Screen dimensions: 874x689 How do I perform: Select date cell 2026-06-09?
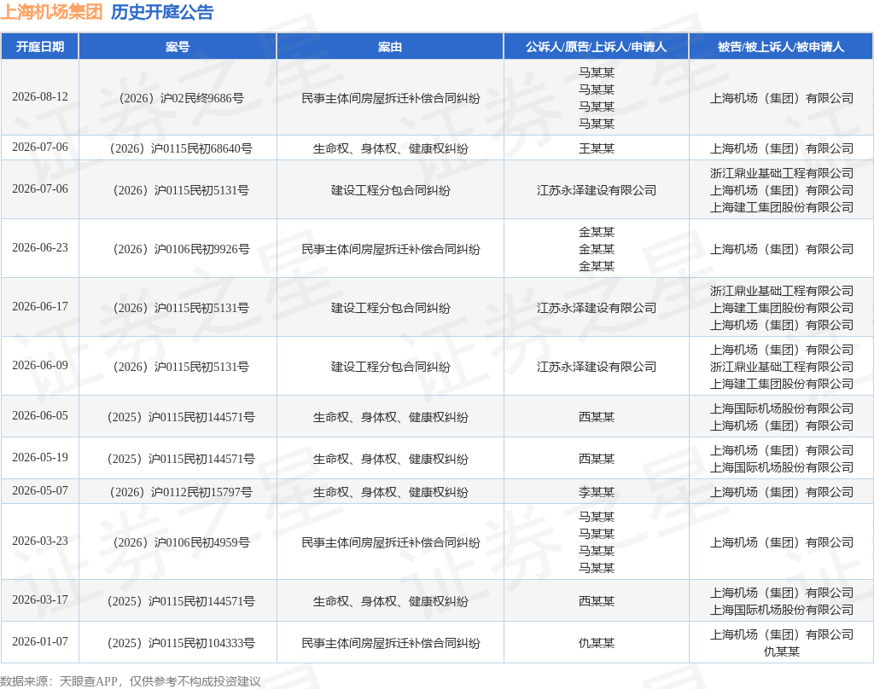click(40, 365)
